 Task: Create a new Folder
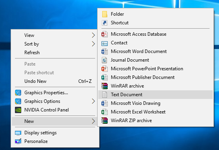click(155, 14)
